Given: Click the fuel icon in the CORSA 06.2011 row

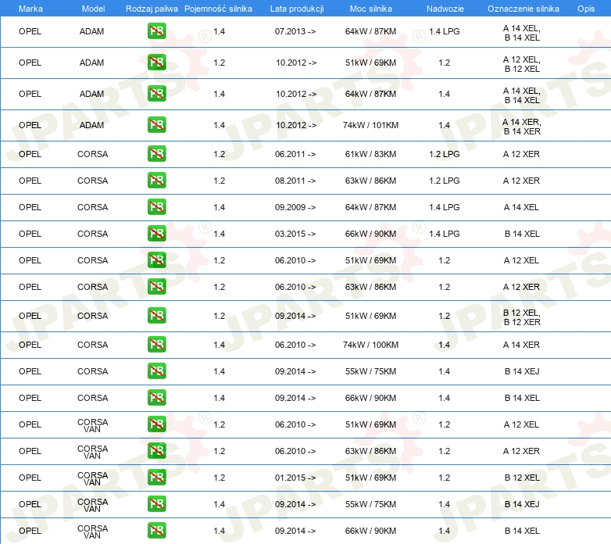Looking at the screenshot, I should [156, 153].
